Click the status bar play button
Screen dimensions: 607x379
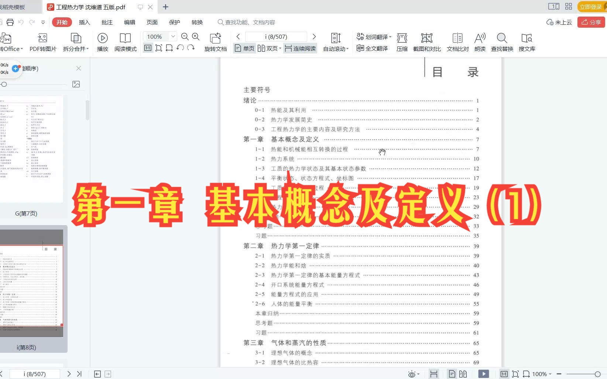coord(483,374)
